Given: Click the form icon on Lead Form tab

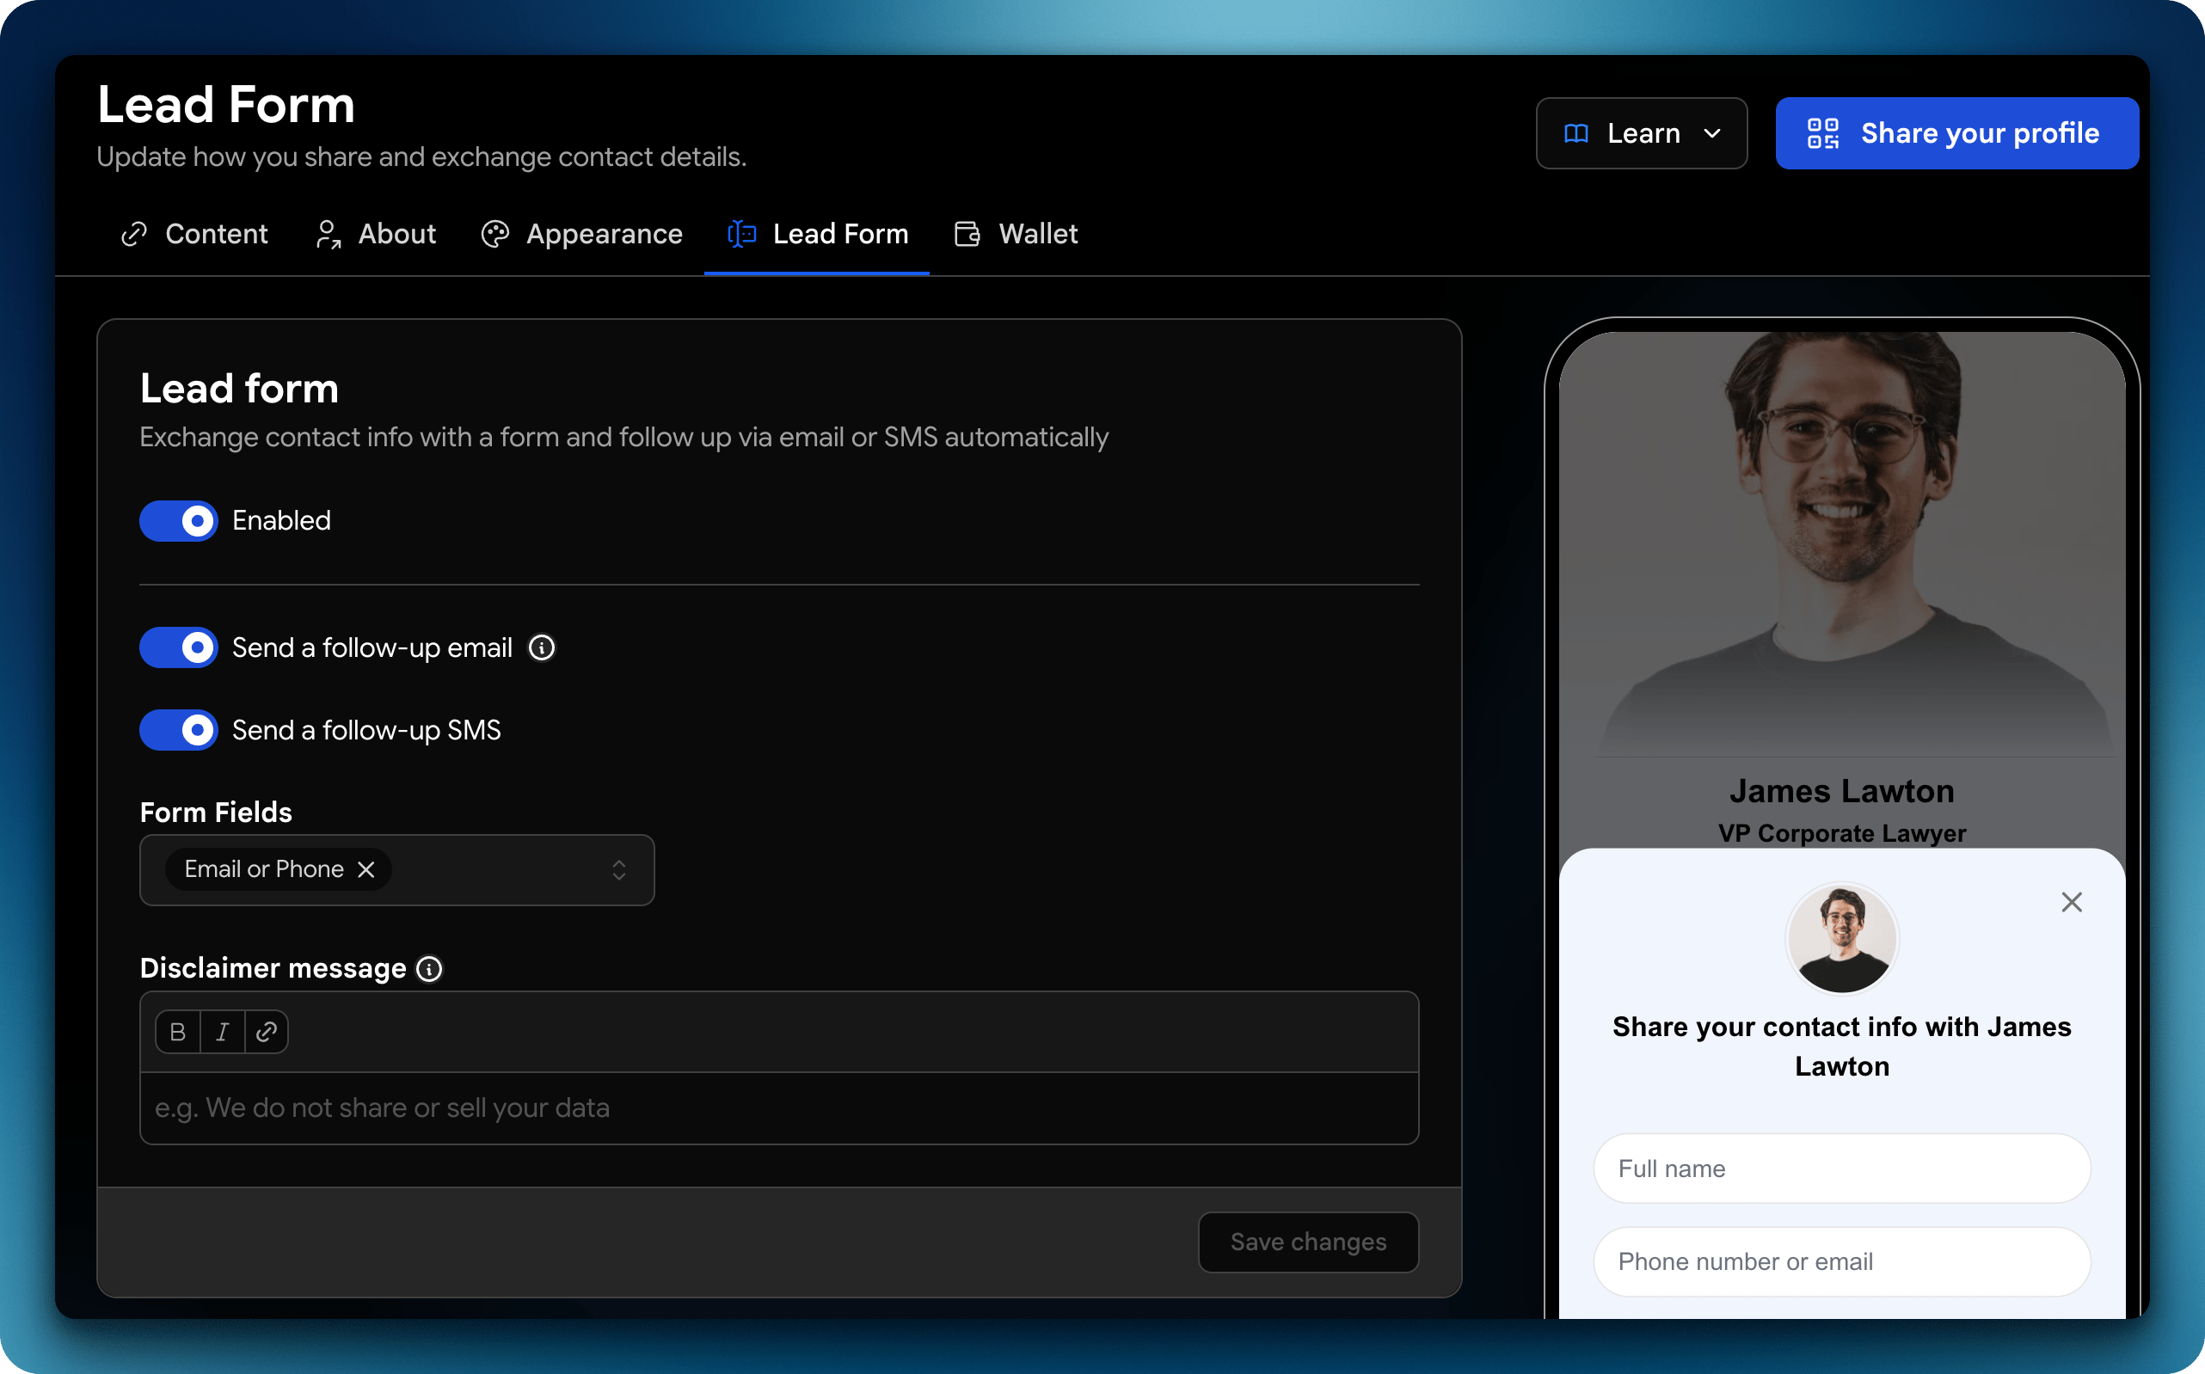Looking at the screenshot, I should [x=741, y=234].
